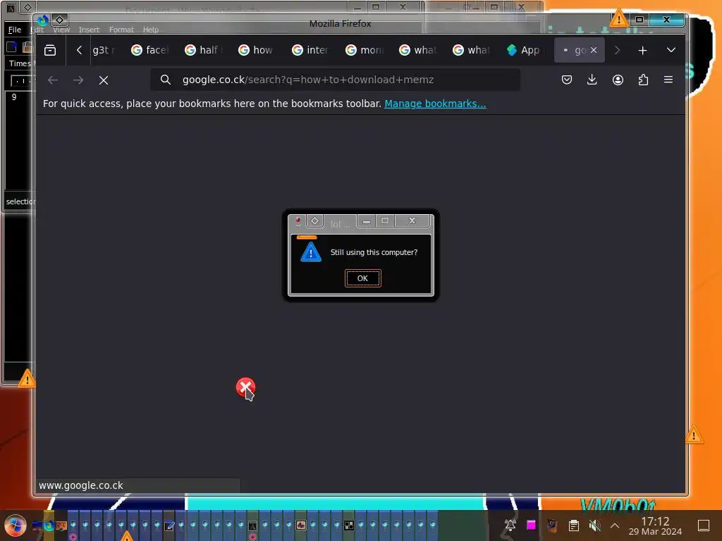Save page to Pocket
Image resolution: width=722 pixels, height=541 pixels.
point(567,80)
